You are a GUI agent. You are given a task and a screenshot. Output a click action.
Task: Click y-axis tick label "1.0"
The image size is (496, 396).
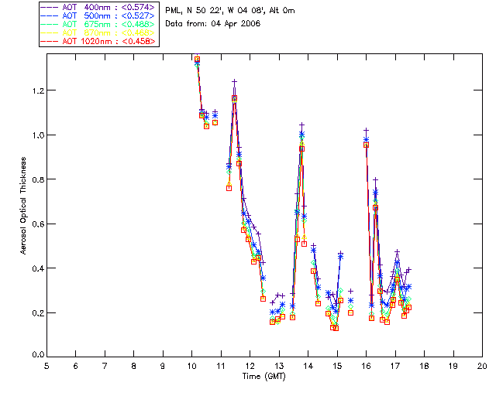pyautogui.click(x=38, y=135)
